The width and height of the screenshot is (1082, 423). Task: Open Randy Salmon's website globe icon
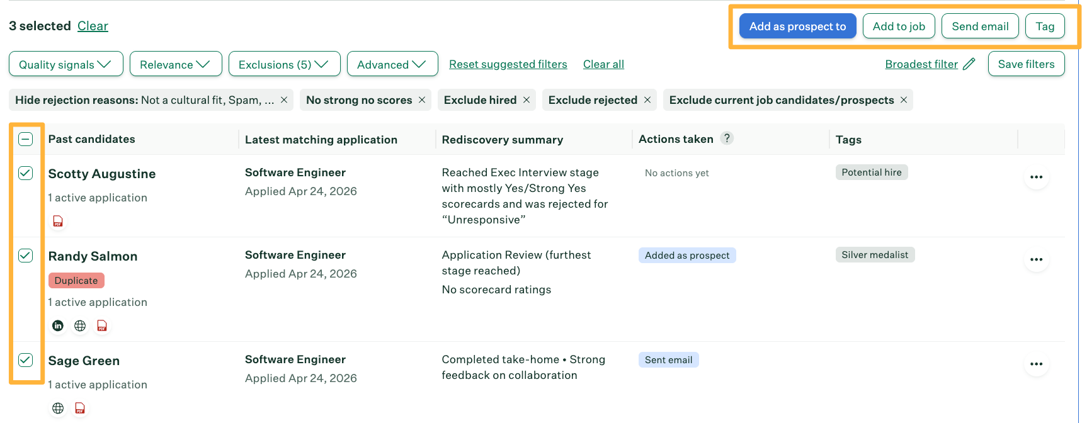[x=80, y=325]
